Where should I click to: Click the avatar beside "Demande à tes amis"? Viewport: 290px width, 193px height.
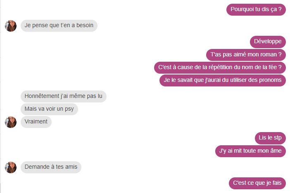pyautogui.click(x=11, y=167)
